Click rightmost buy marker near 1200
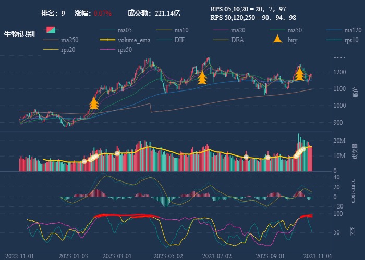365x260 pixels. (x=299, y=74)
